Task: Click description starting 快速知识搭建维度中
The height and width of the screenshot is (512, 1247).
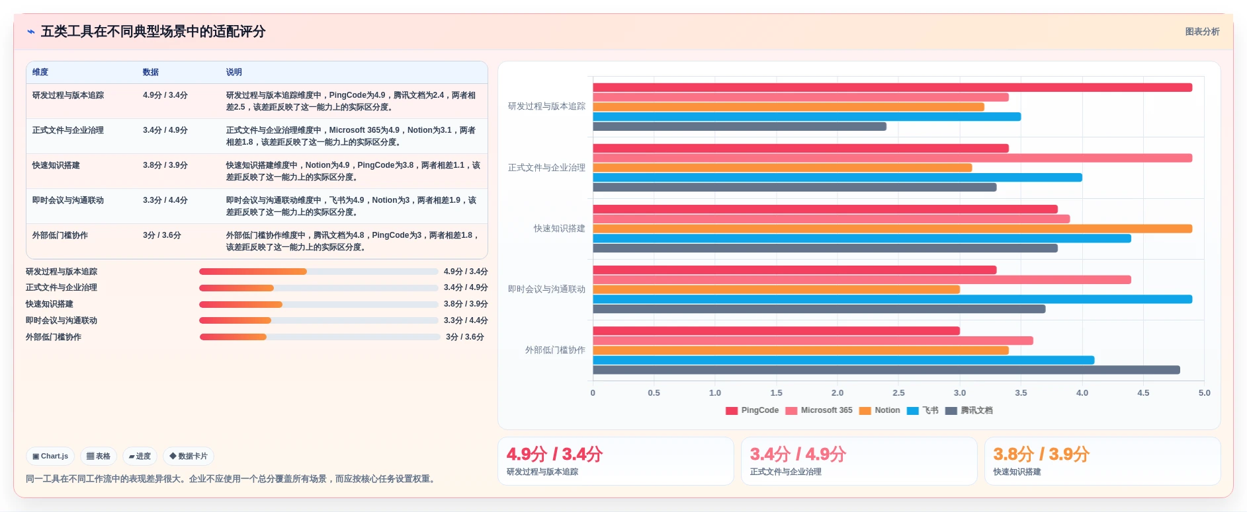Action: 353,171
